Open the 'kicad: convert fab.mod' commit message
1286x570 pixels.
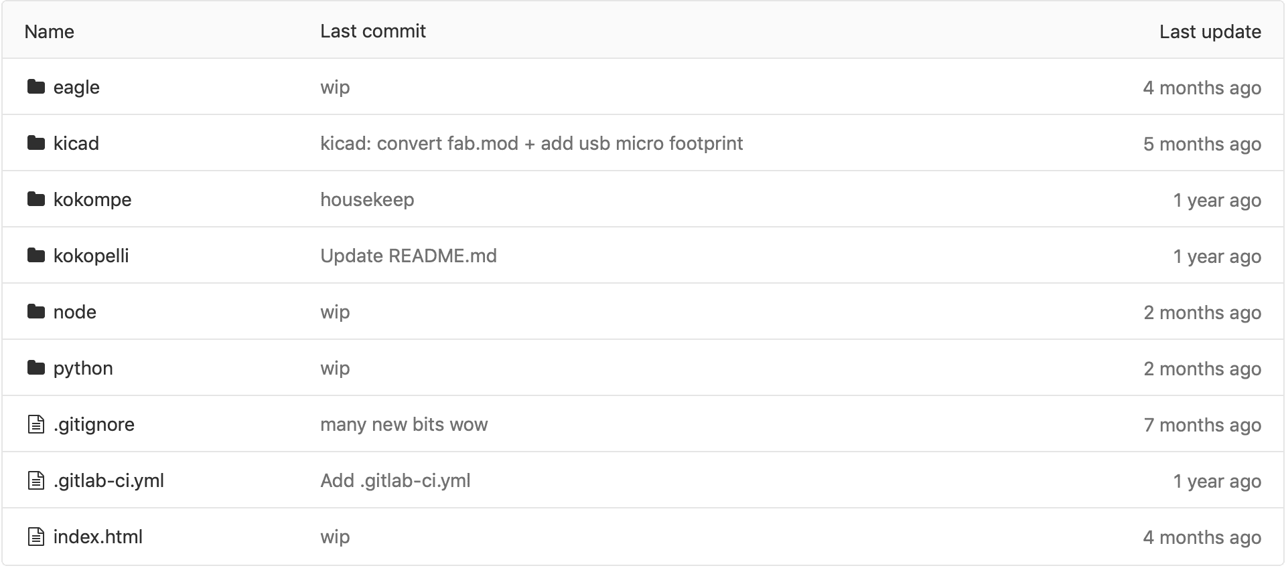[531, 144]
